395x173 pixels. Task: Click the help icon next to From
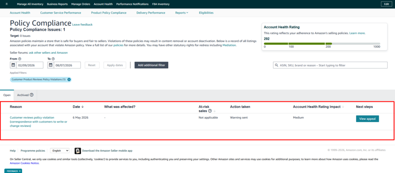20,59
